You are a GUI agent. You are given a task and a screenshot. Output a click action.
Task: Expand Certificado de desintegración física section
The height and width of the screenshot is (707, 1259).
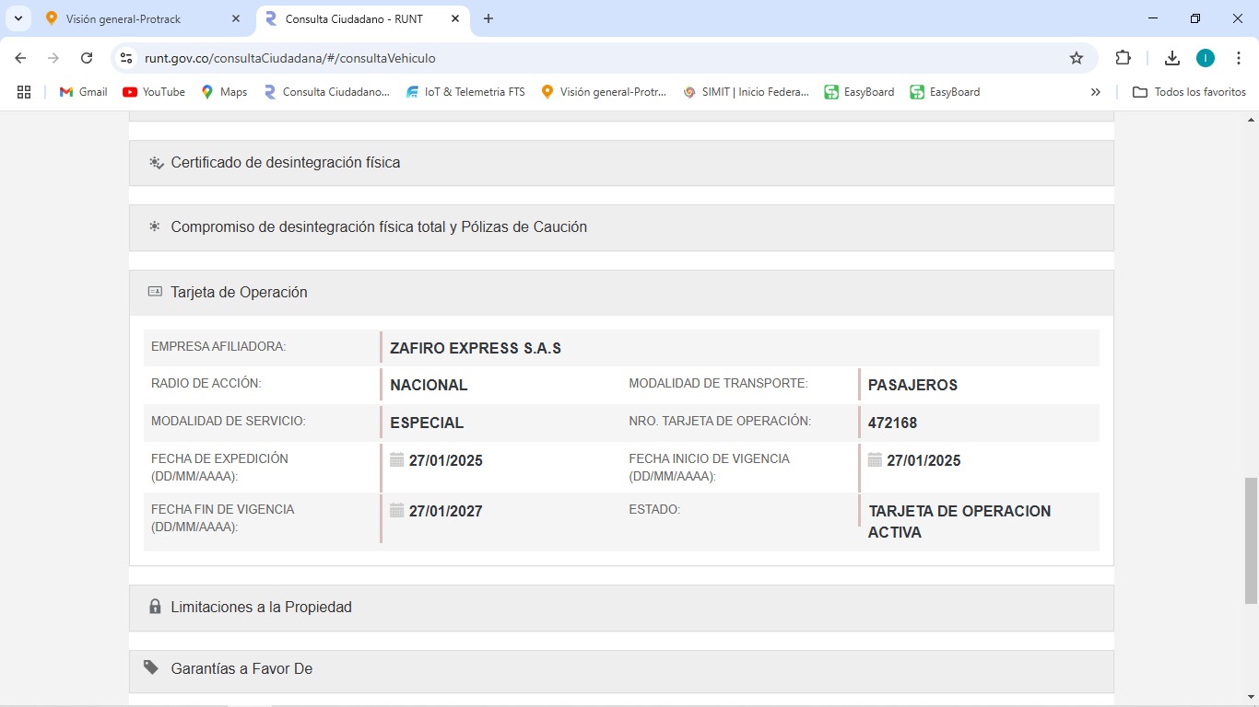[x=286, y=163]
